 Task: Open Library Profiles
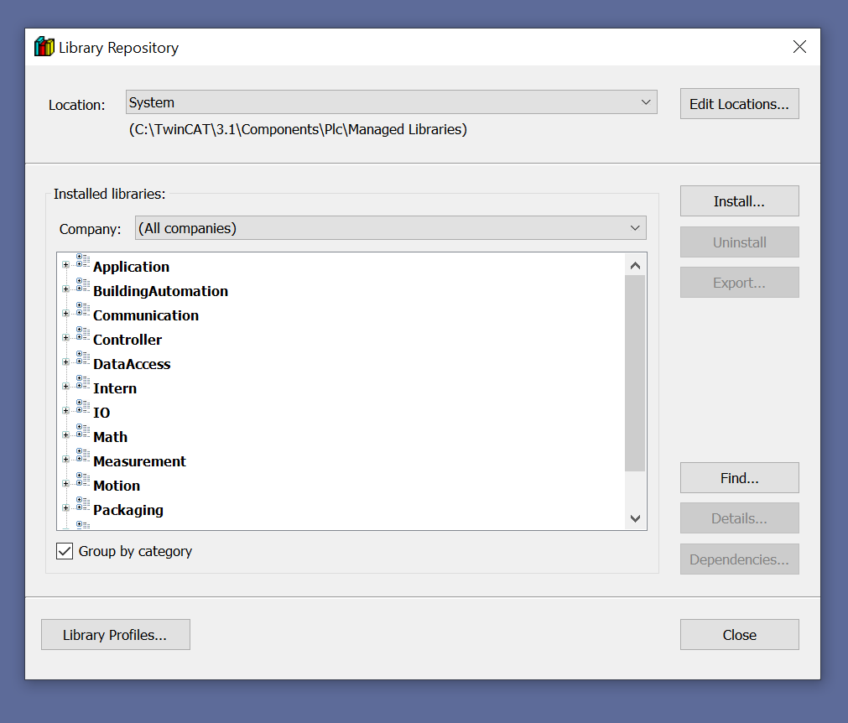pos(115,634)
